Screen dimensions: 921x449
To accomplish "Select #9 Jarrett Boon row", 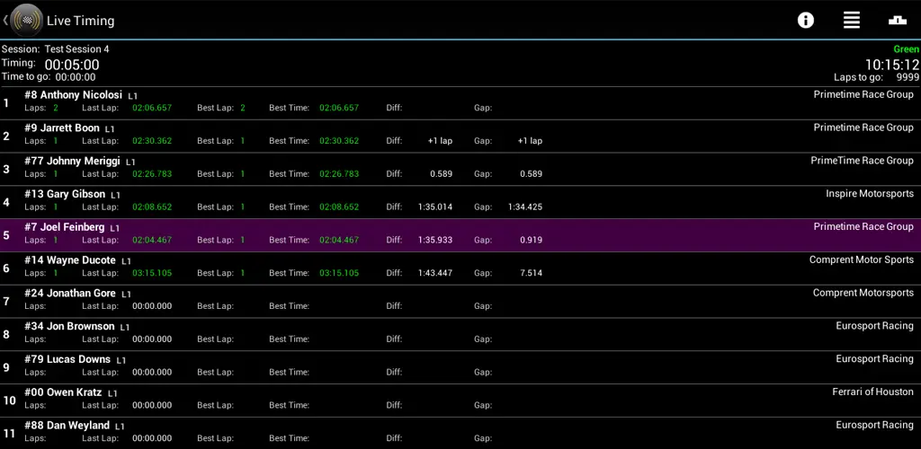I will click(460, 136).
